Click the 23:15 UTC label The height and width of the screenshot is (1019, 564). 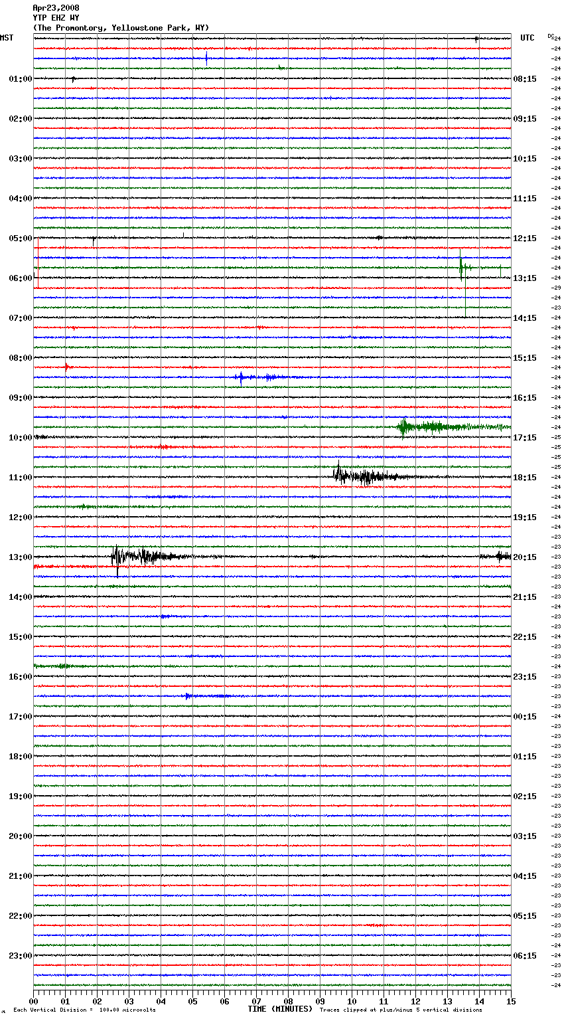[525, 677]
